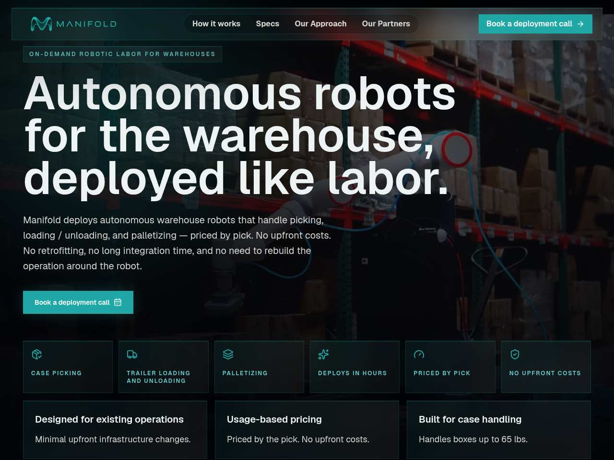Screen dimensions: 614x460
Task: Click hero Book a deployment call button
Action: (78, 302)
